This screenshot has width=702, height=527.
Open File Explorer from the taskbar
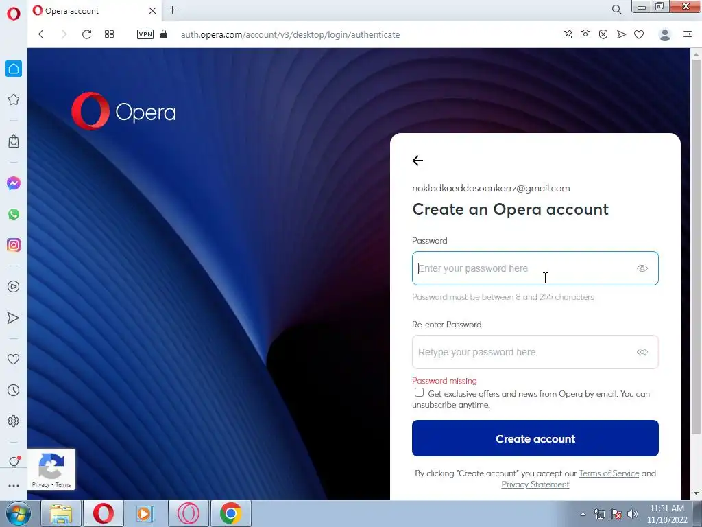pos(60,513)
